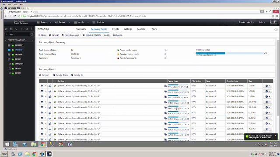Open File Explorer in inner taskbar
The image size is (280, 157).
33,144
